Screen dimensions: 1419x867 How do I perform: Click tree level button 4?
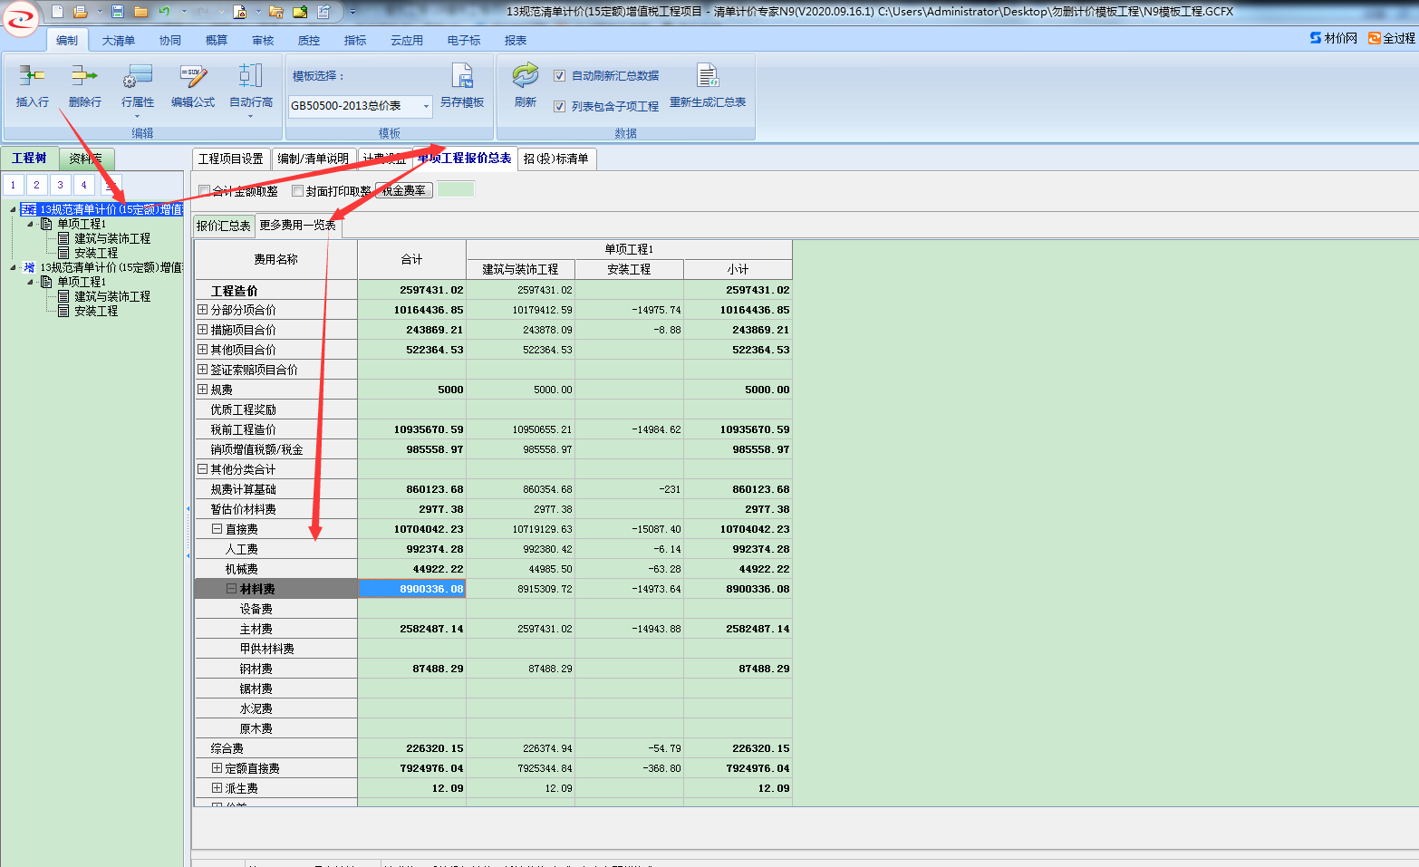pos(83,185)
